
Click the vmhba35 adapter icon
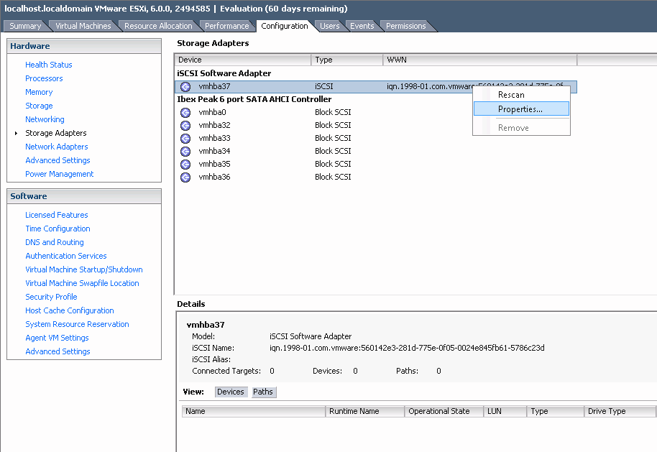tap(185, 164)
